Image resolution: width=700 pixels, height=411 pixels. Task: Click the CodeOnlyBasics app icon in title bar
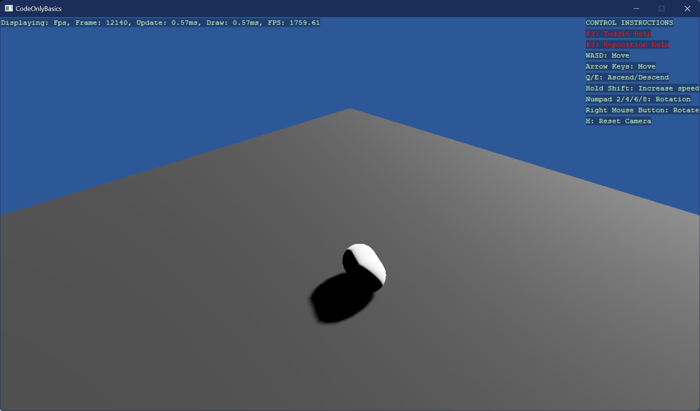point(9,8)
